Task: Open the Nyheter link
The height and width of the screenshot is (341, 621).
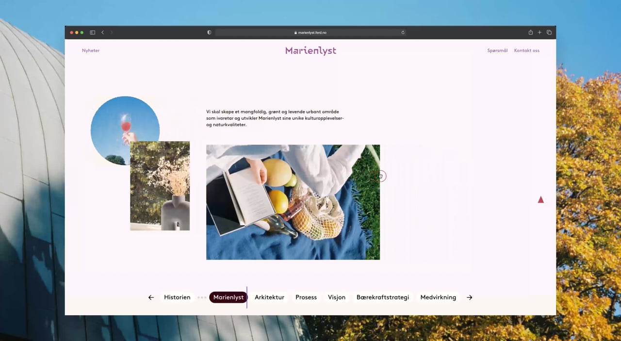Action: 91,50
